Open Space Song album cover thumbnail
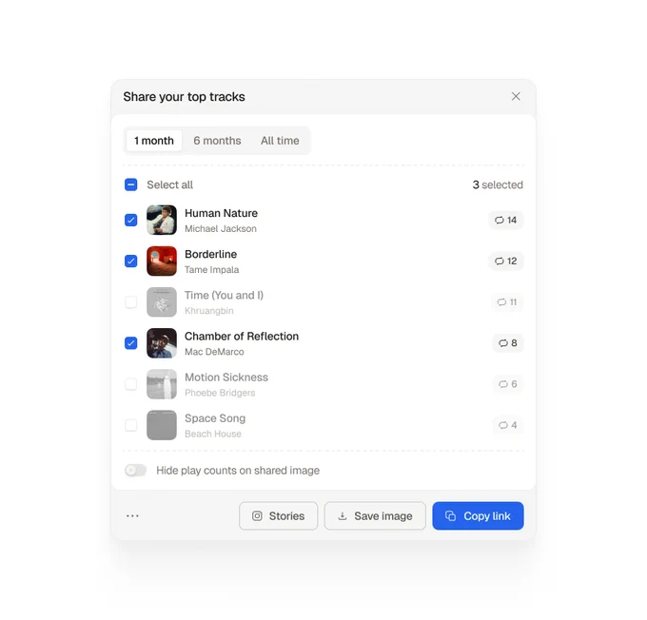Screen dimensions: 647x620 (162, 425)
